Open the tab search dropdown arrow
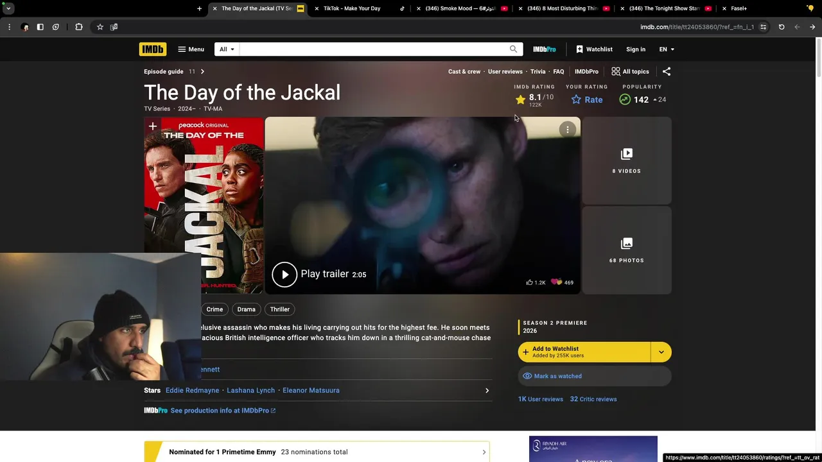The image size is (822, 462). pos(8,8)
